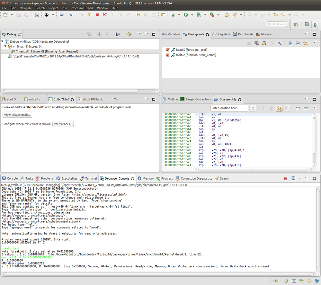Switch to the Memory tab
Image resolution: width=321 pixels, height=285 pixels.
tap(146, 179)
